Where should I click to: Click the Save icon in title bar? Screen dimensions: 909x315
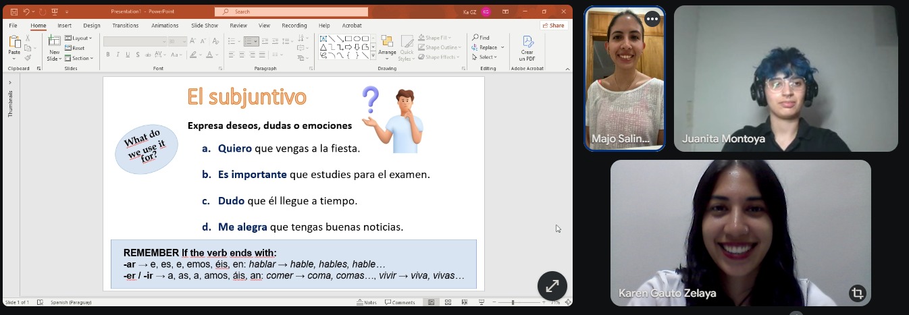(x=14, y=11)
